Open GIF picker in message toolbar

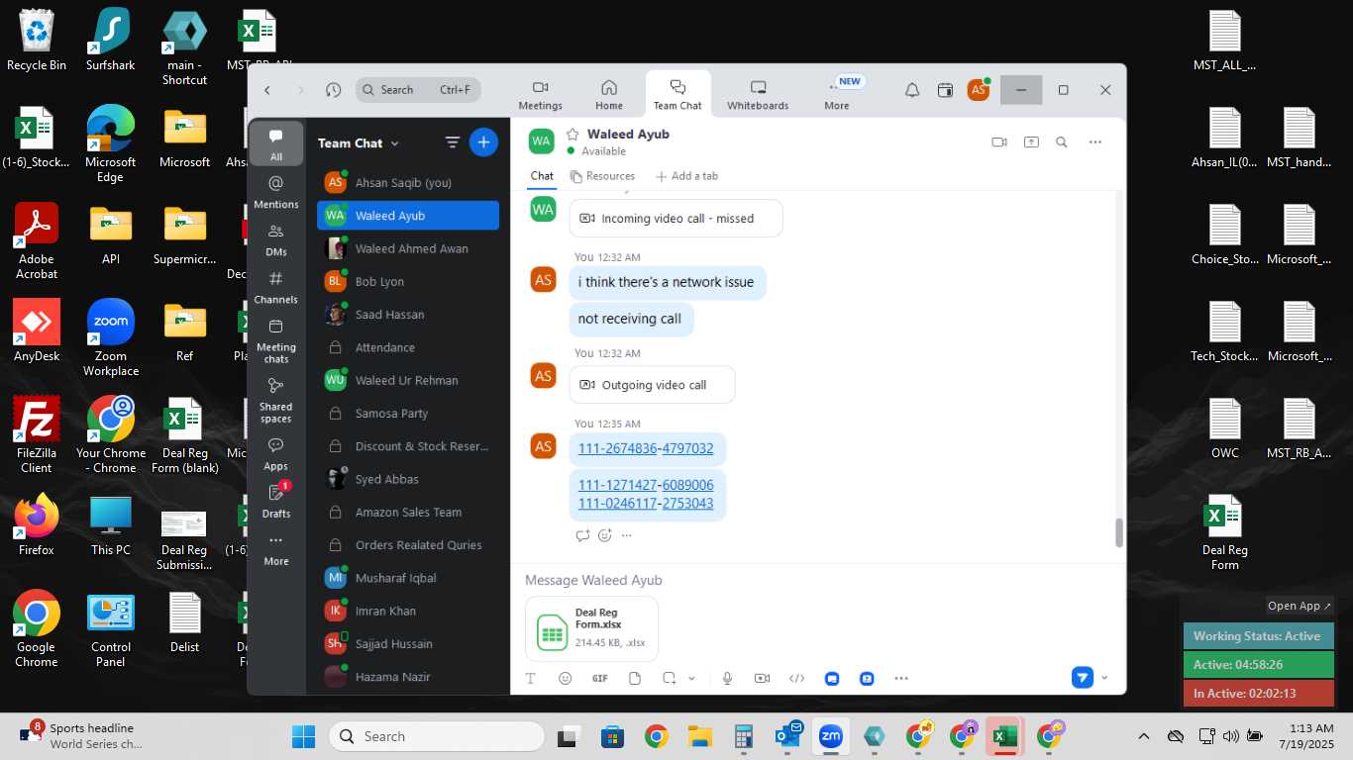599,679
